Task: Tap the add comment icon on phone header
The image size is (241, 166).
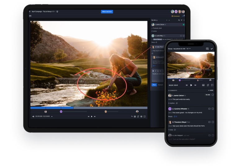Action: tap(207, 49)
